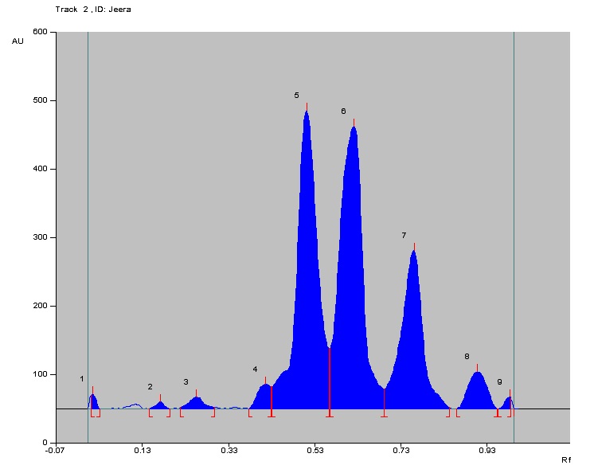Click the peak 2 number label

point(149,387)
